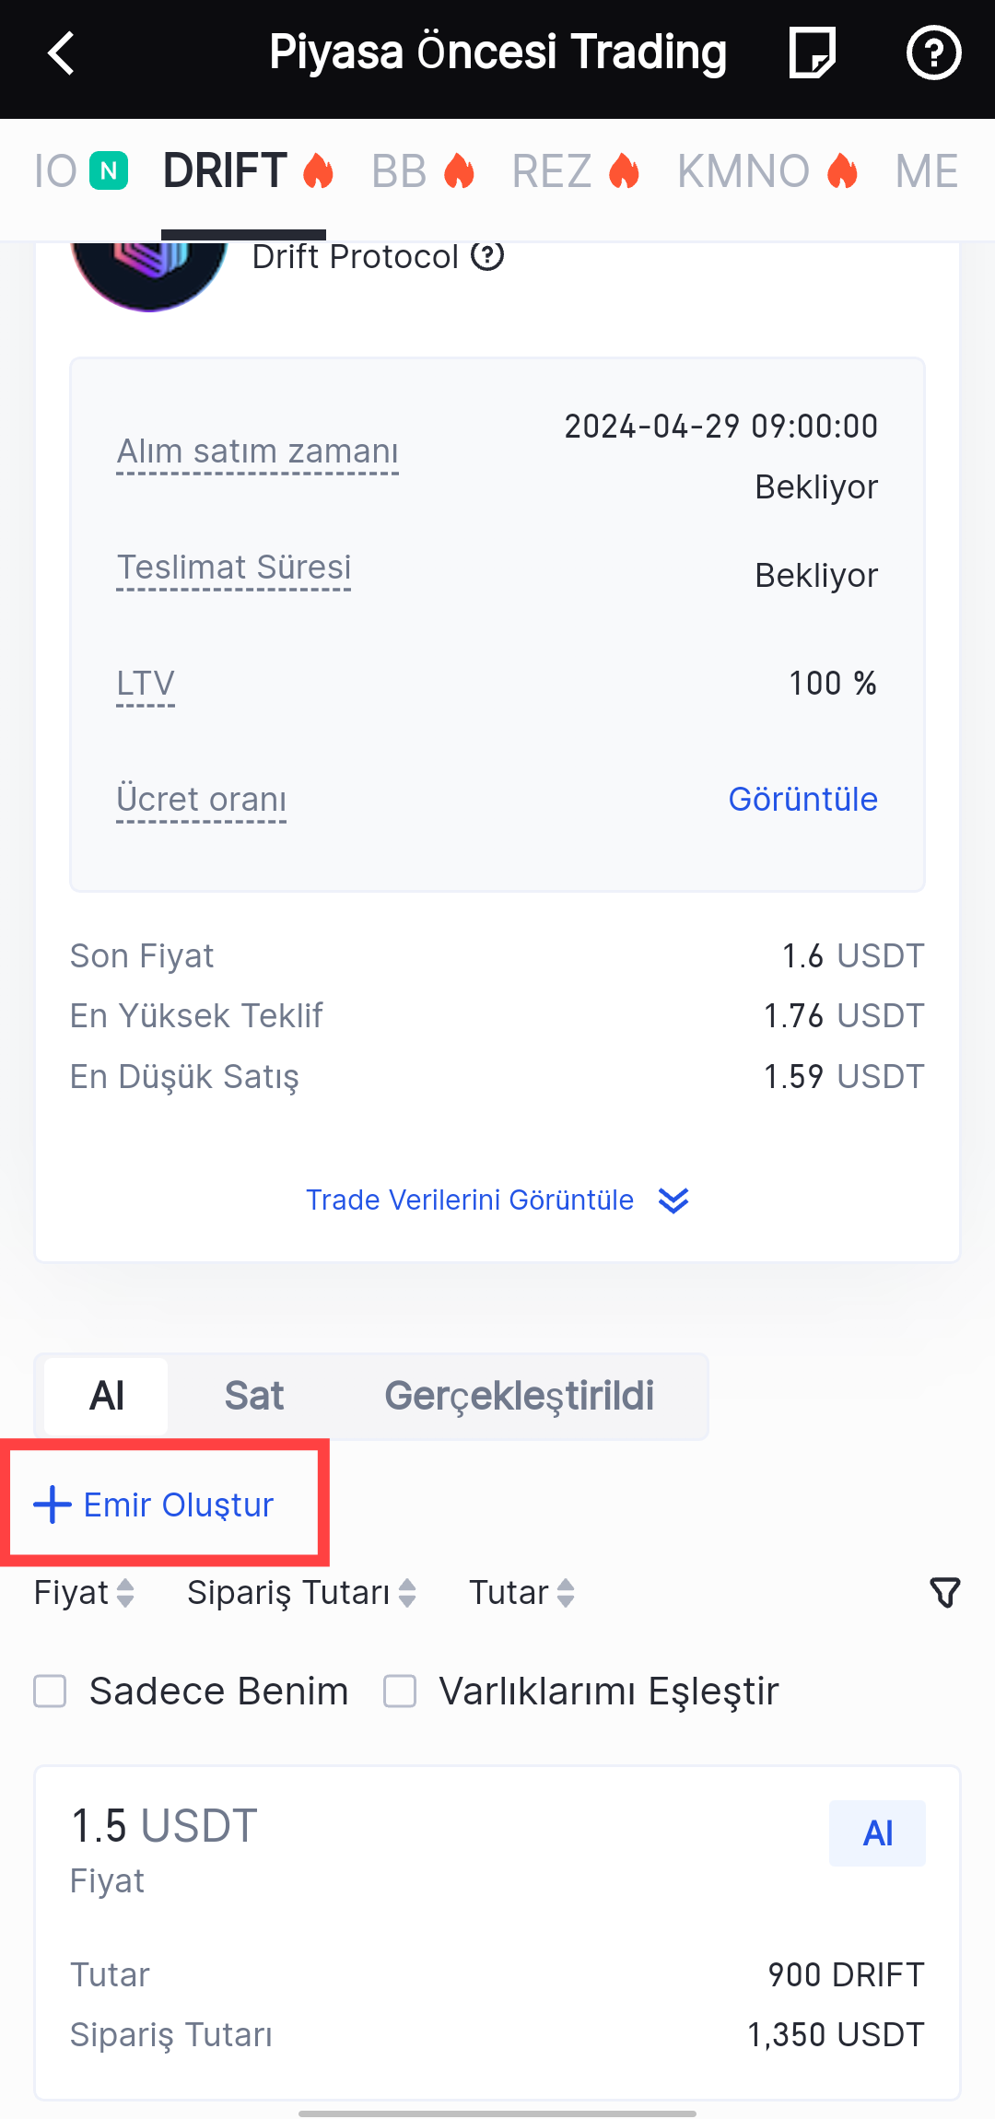Sort orders by Fiyat
The image size is (995, 2119).
coord(84,1593)
